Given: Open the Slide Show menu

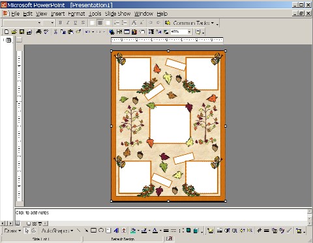Looking at the screenshot, I should click(x=117, y=14).
